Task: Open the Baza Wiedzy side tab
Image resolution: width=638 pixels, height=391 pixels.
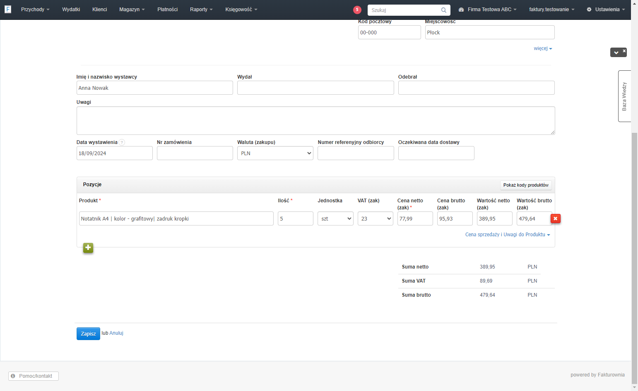Action: 624,96
